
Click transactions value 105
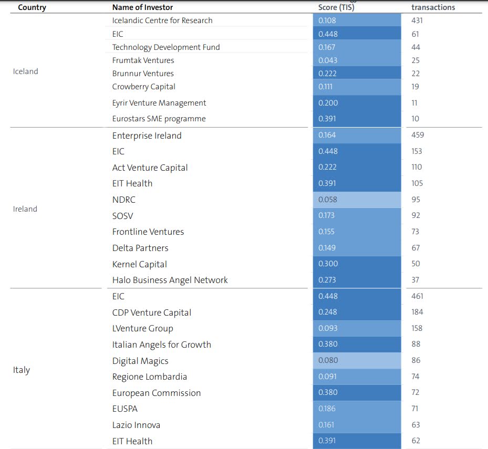tap(418, 183)
